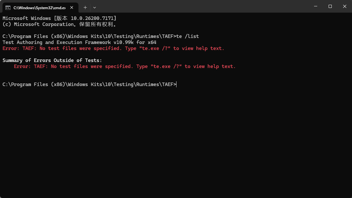This screenshot has height=198, width=352.
Task: Place cursor at the last TAEF> prompt
Action: [177, 84]
